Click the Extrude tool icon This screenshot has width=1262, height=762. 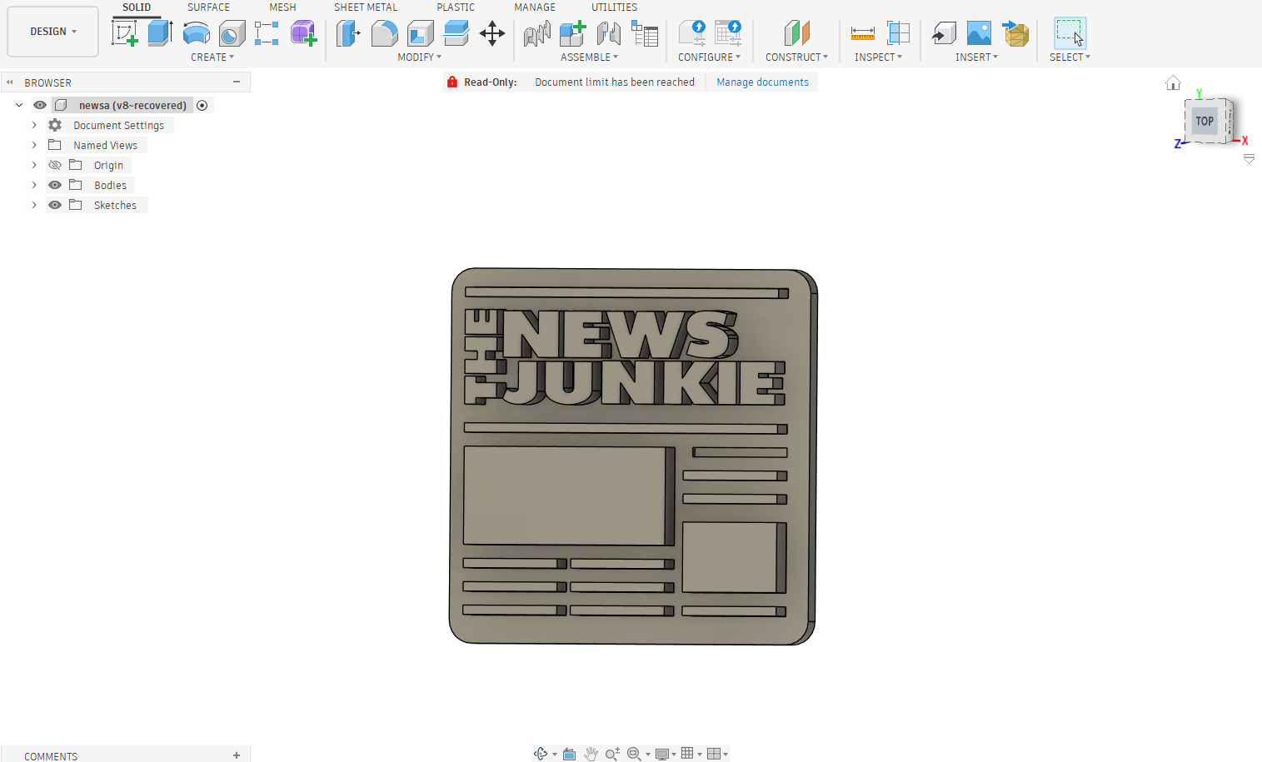(x=160, y=34)
